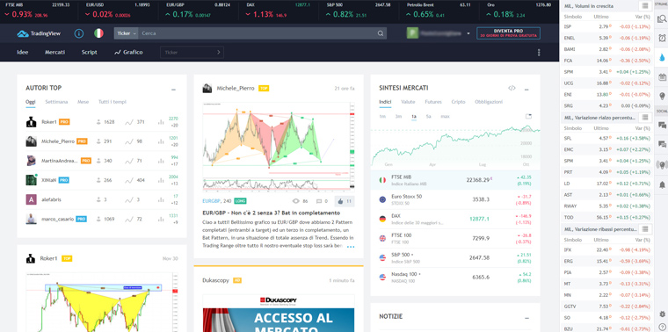
Task: Open the bug settings icon at sidebar bottom
Action: 662,314
